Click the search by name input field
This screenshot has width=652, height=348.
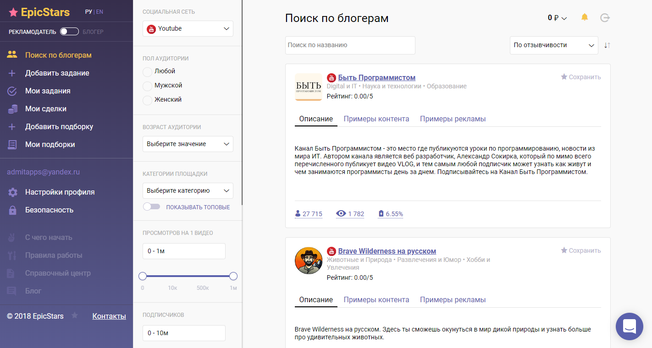350,45
